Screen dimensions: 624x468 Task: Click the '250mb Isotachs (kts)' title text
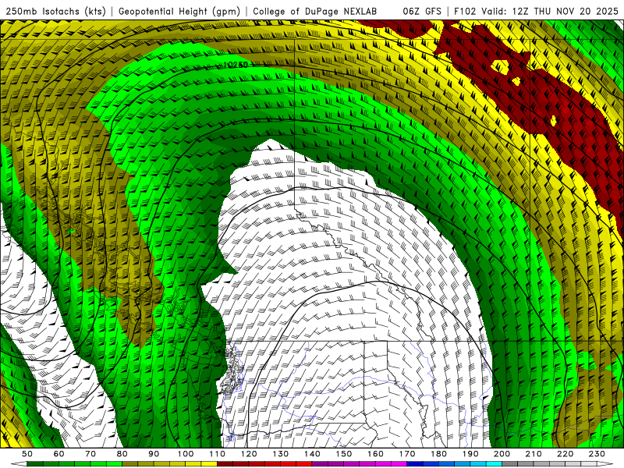(x=55, y=11)
